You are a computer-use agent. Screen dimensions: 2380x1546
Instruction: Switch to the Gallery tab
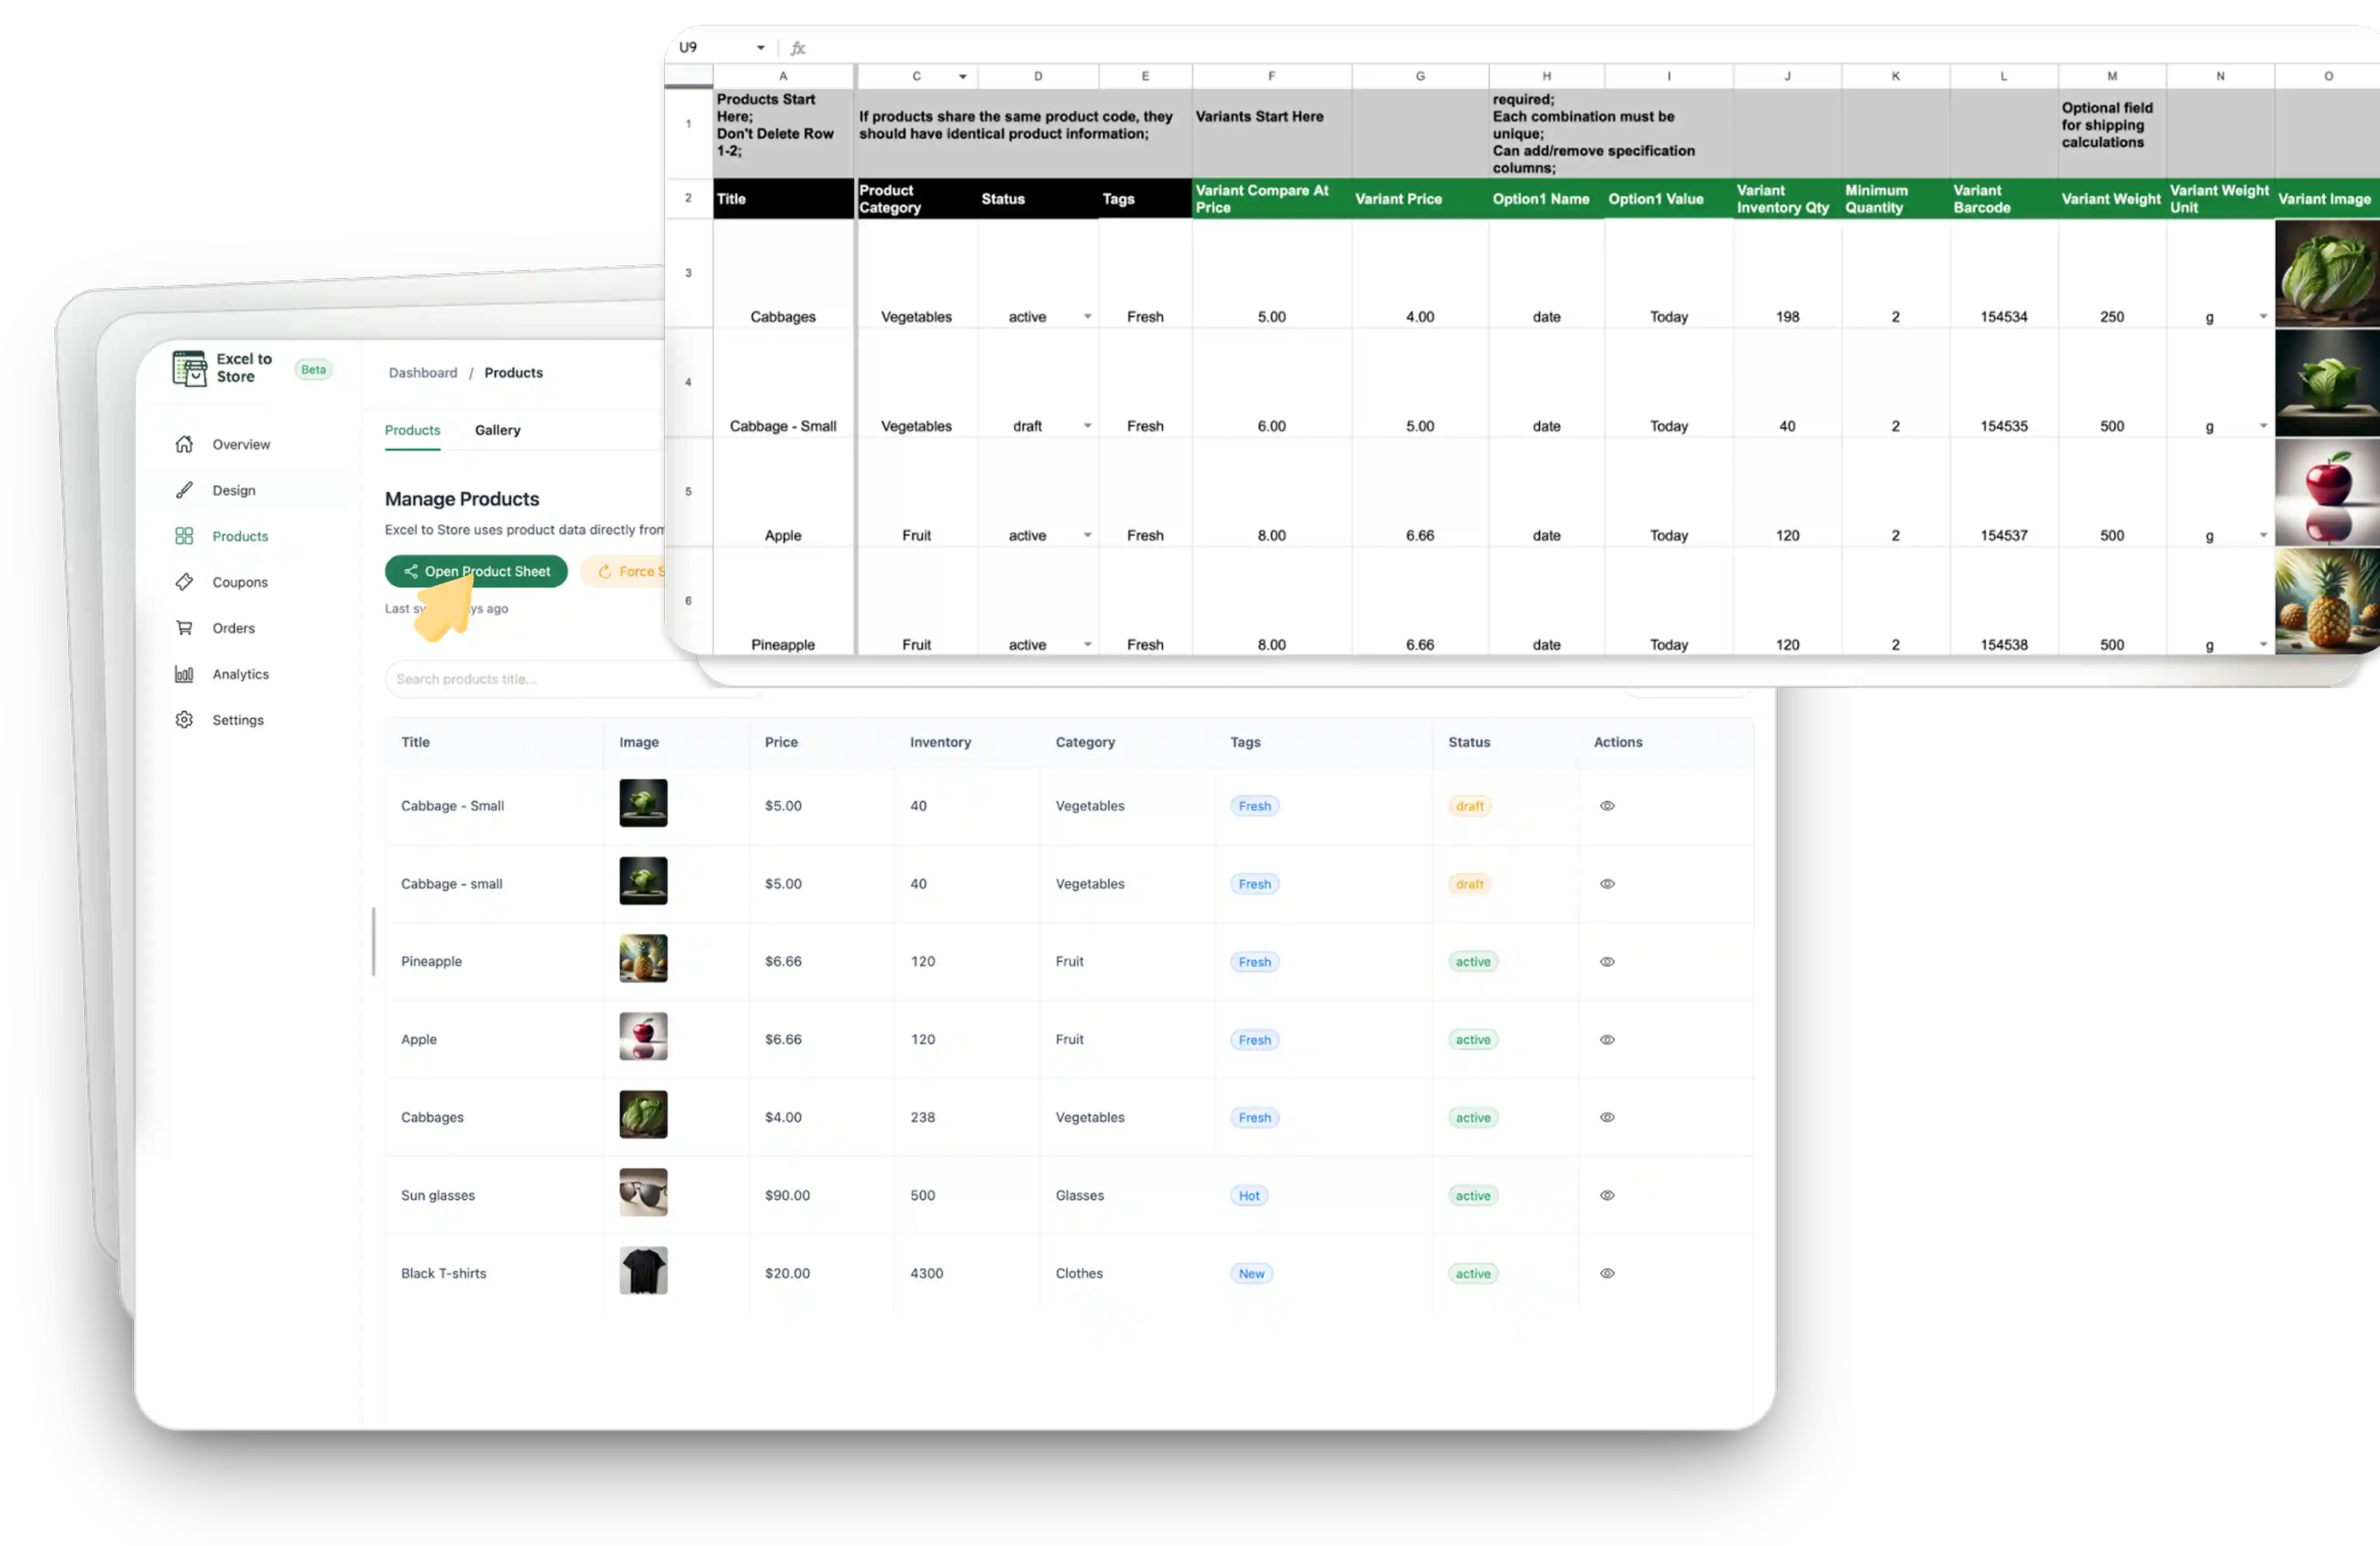click(x=497, y=430)
